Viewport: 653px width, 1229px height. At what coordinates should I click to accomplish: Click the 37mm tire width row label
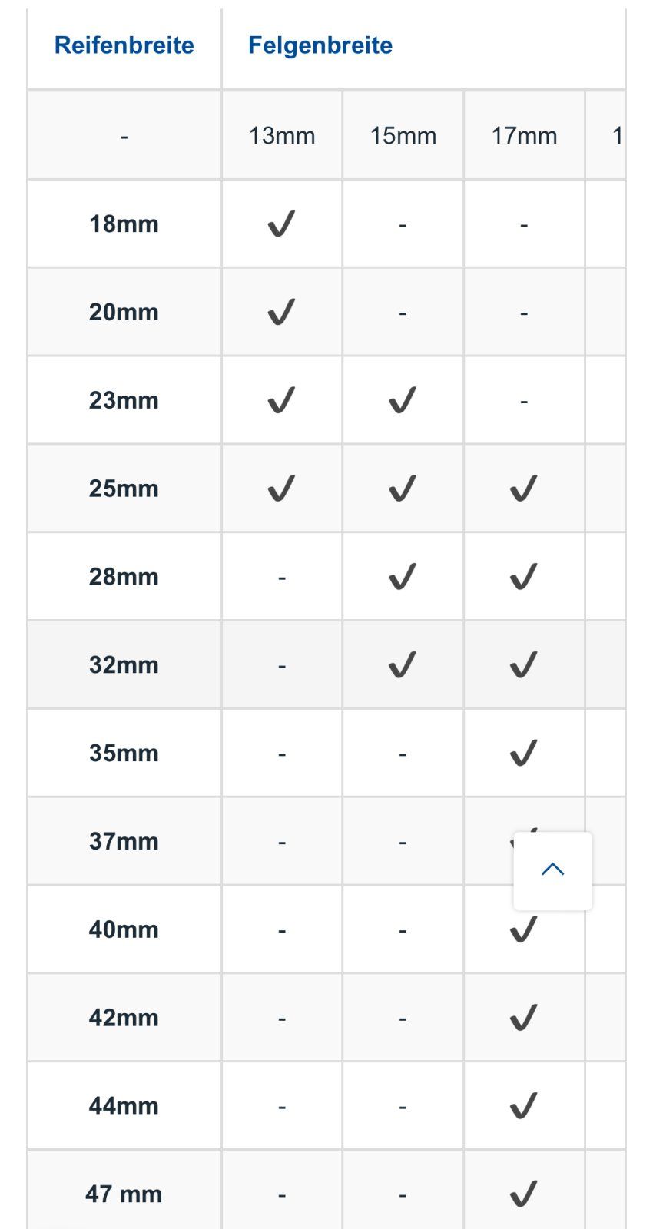pyautogui.click(x=124, y=842)
